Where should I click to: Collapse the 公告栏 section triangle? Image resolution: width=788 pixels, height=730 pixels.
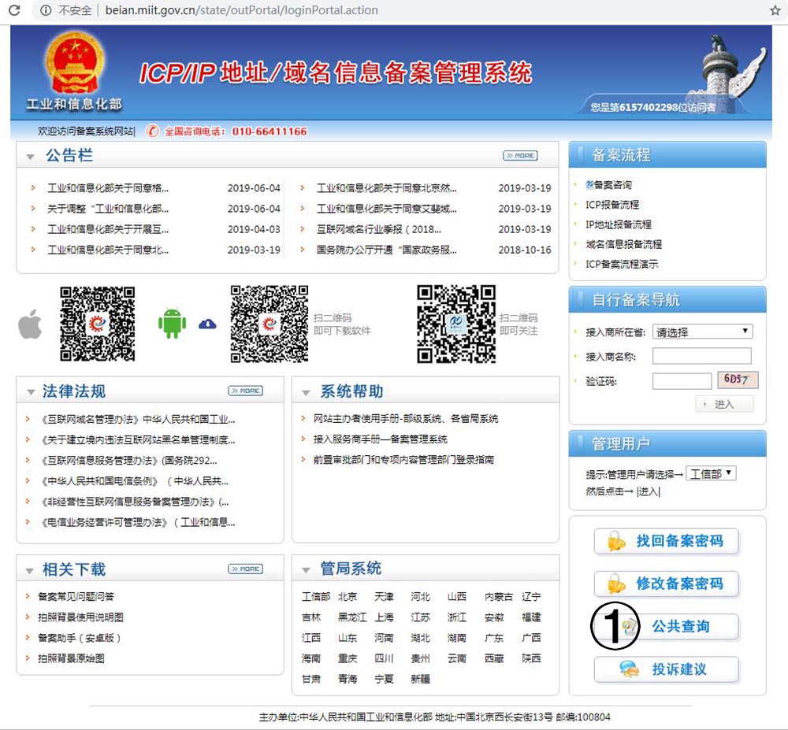(x=30, y=157)
